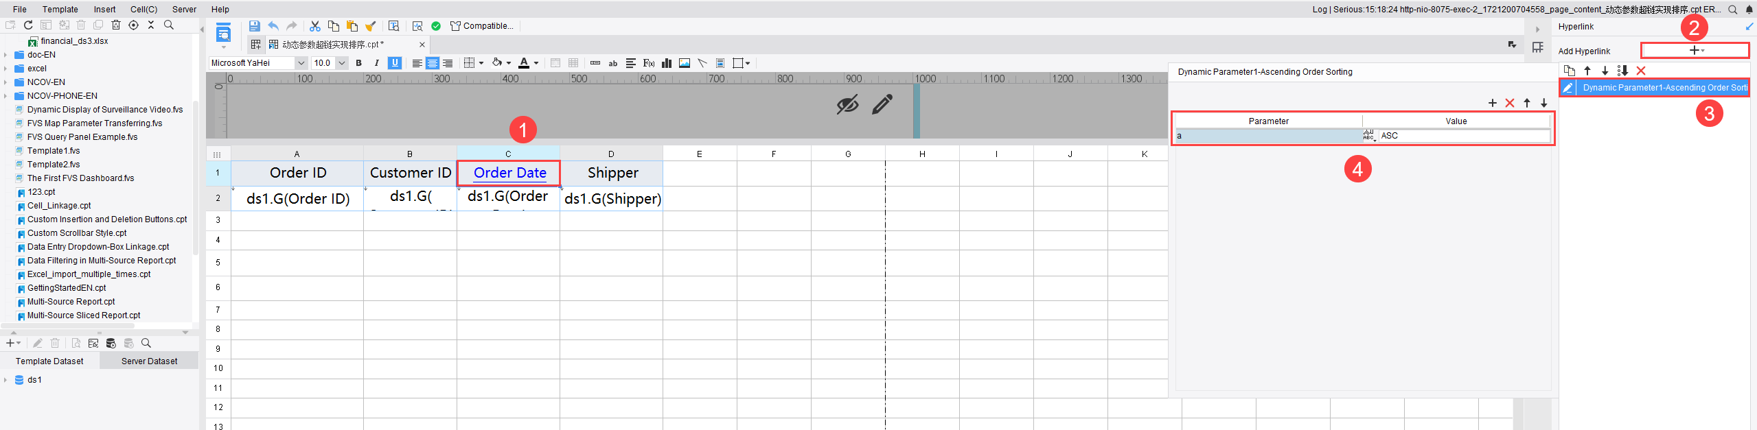Insert rich text with ab icon
Image resolution: width=1757 pixels, height=430 pixels.
coord(613,63)
